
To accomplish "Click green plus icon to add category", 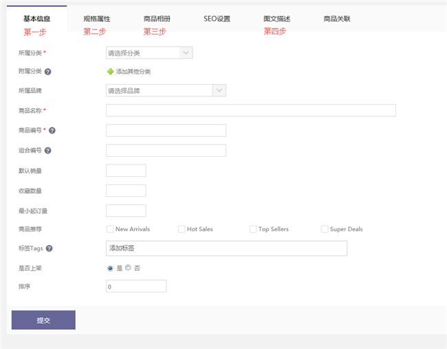I will coord(110,72).
